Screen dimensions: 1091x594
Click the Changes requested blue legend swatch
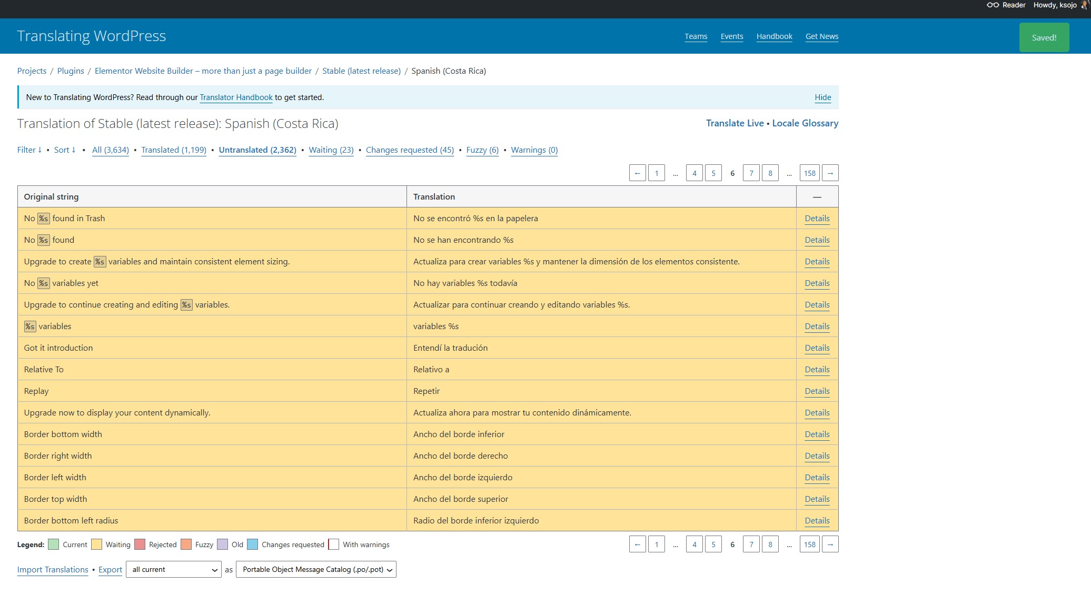[252, 544]
